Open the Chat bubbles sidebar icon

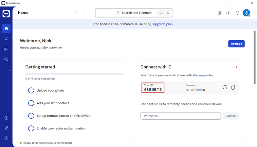(x=6, y=59)
